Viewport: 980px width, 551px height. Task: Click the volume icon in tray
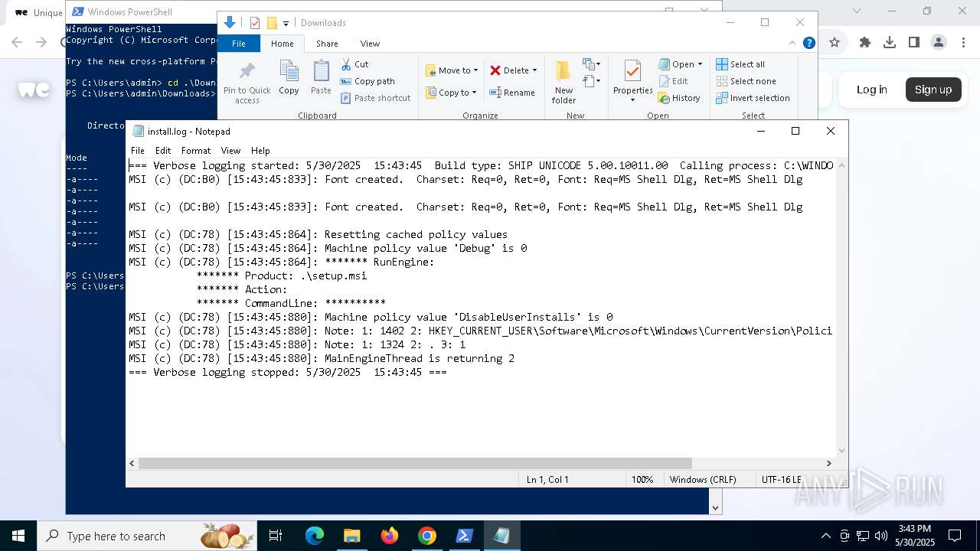click(881, 536)
